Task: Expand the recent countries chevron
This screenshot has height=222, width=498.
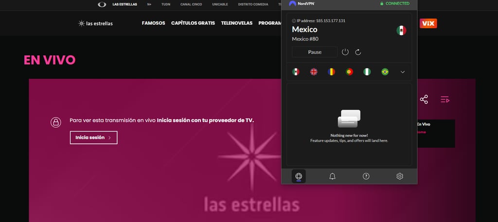Action: point(403,72)
